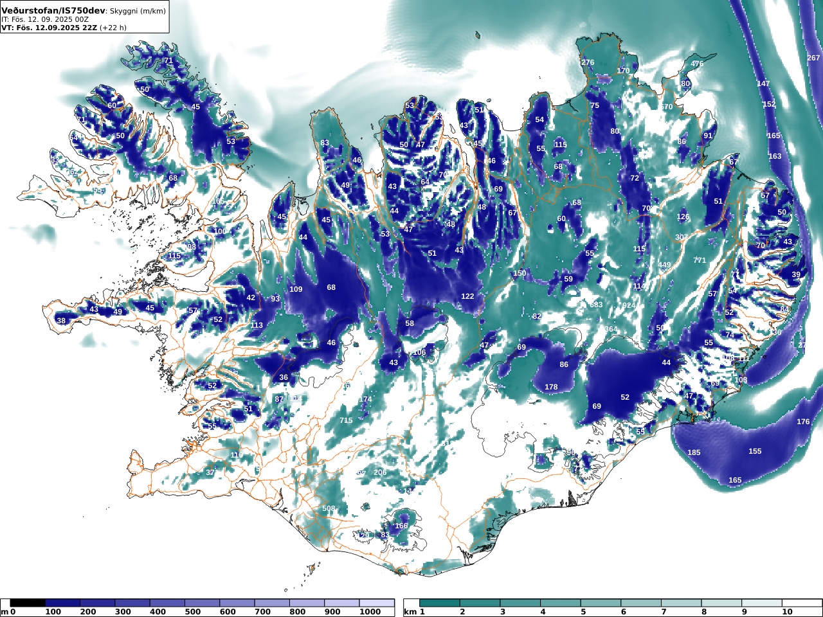Image resolution: width=823 pixels, height=617 pixels.
Task: Select the 300–400 m legend color block
Action: 132,603
